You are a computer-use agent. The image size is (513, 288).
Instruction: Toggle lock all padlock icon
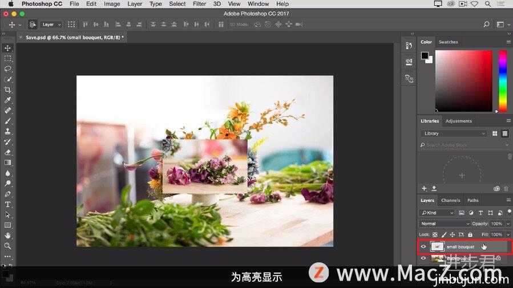[x=470, y=234]
